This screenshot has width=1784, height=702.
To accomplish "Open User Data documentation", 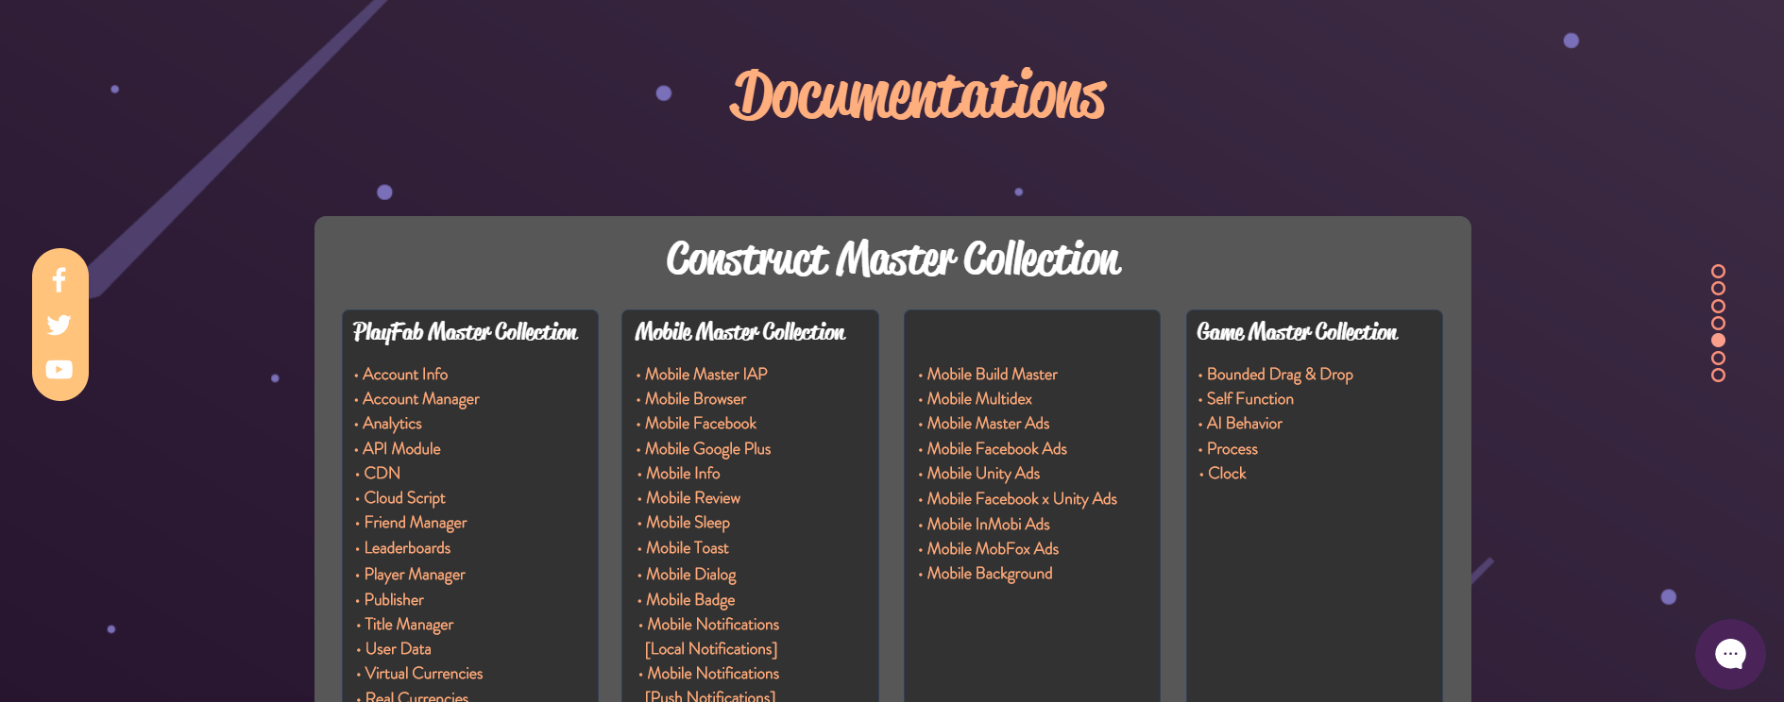I will 398,649.
